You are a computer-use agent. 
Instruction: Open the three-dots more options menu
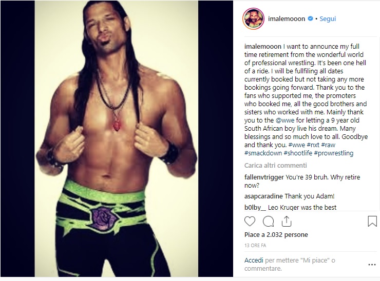tap(372, 265)
